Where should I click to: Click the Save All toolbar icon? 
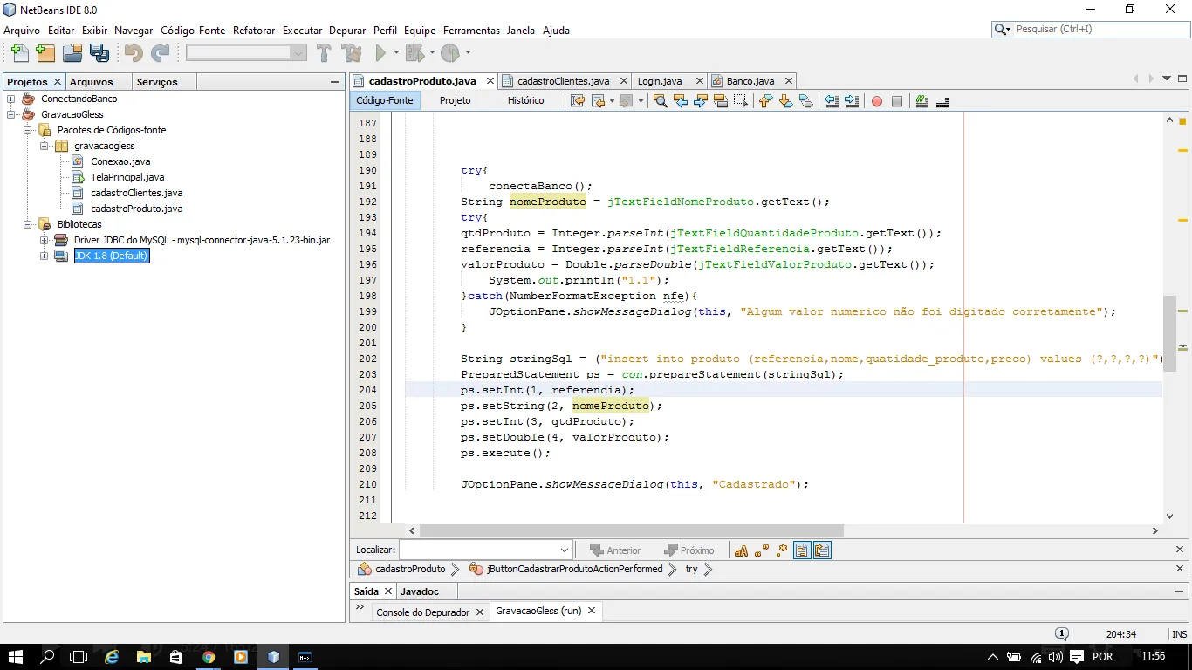(99, 53)
